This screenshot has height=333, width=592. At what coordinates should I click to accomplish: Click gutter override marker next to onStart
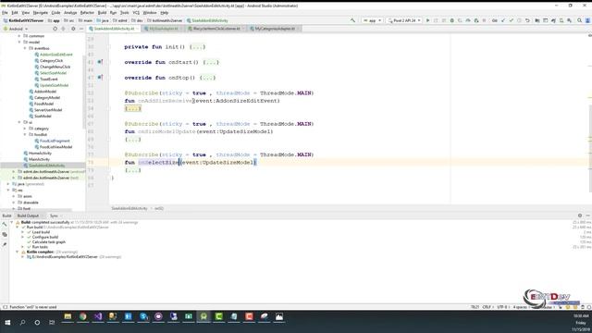(x=100, y=62)
